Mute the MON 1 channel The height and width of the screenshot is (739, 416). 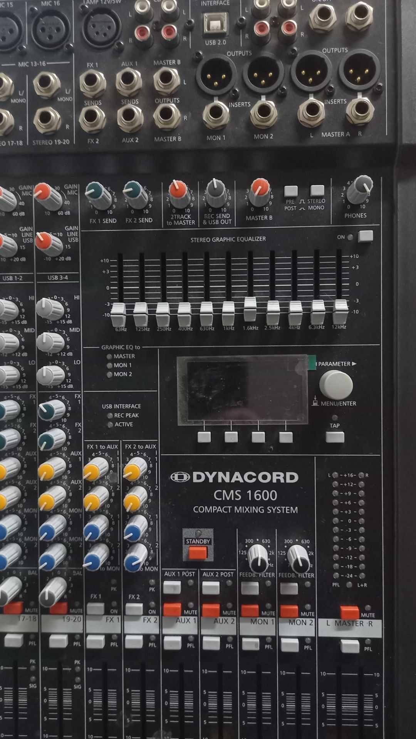pos(250,611)
